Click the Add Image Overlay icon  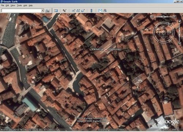click(x=83, y=11)
